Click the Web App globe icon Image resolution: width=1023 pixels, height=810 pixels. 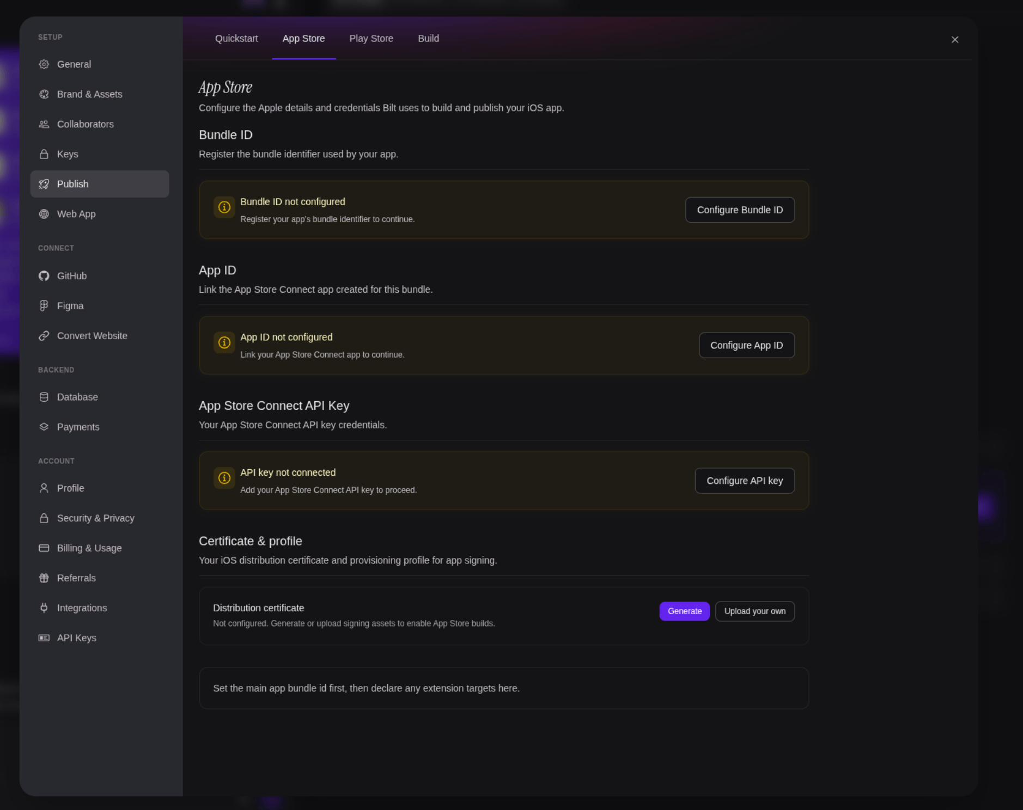point(44,214)
